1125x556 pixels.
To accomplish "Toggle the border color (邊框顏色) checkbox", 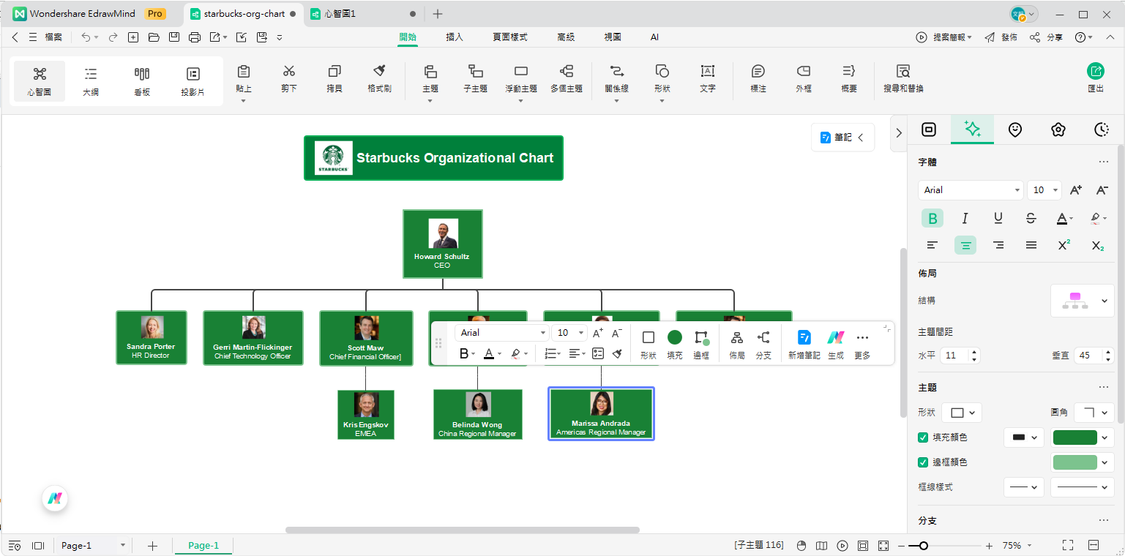I will point(923,462).
